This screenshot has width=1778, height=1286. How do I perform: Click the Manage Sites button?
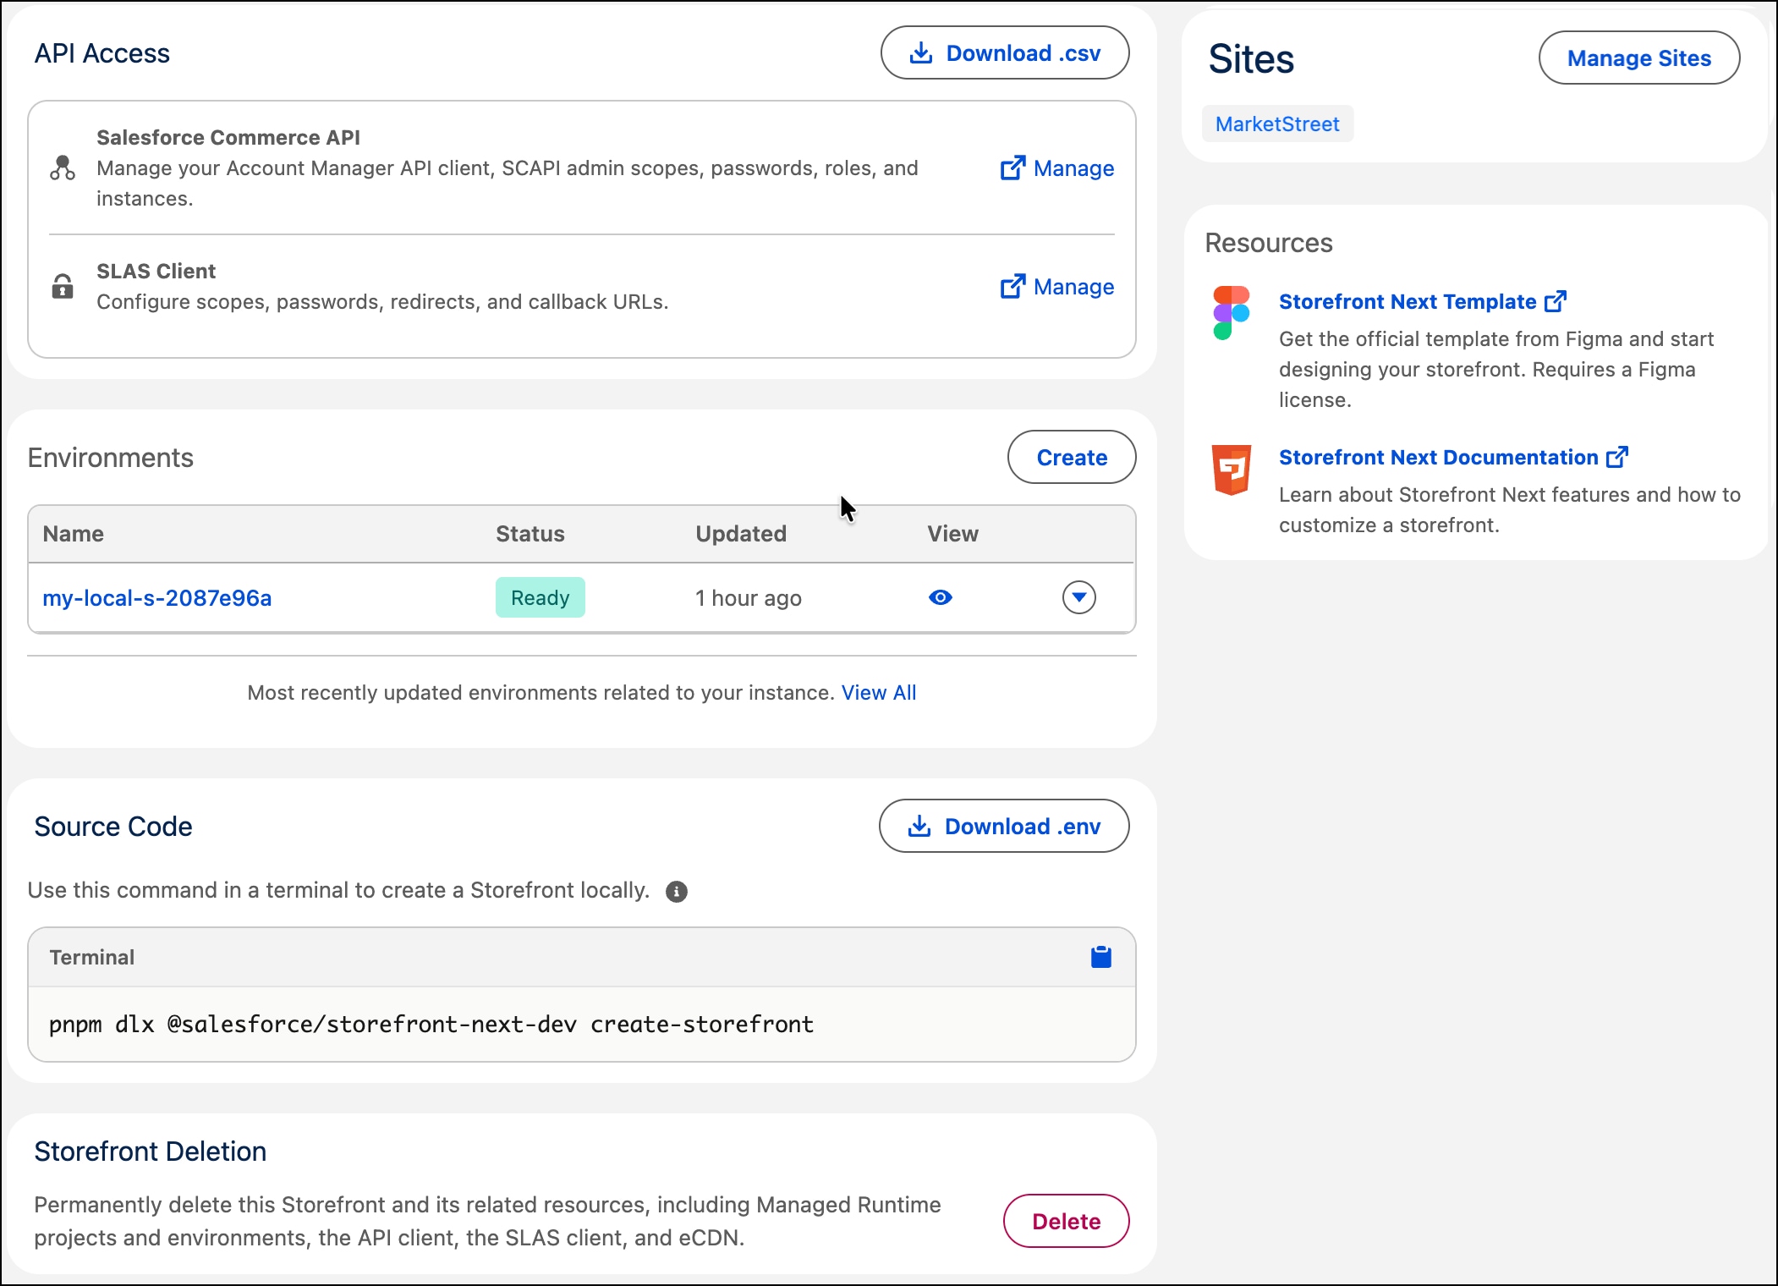1639,58
